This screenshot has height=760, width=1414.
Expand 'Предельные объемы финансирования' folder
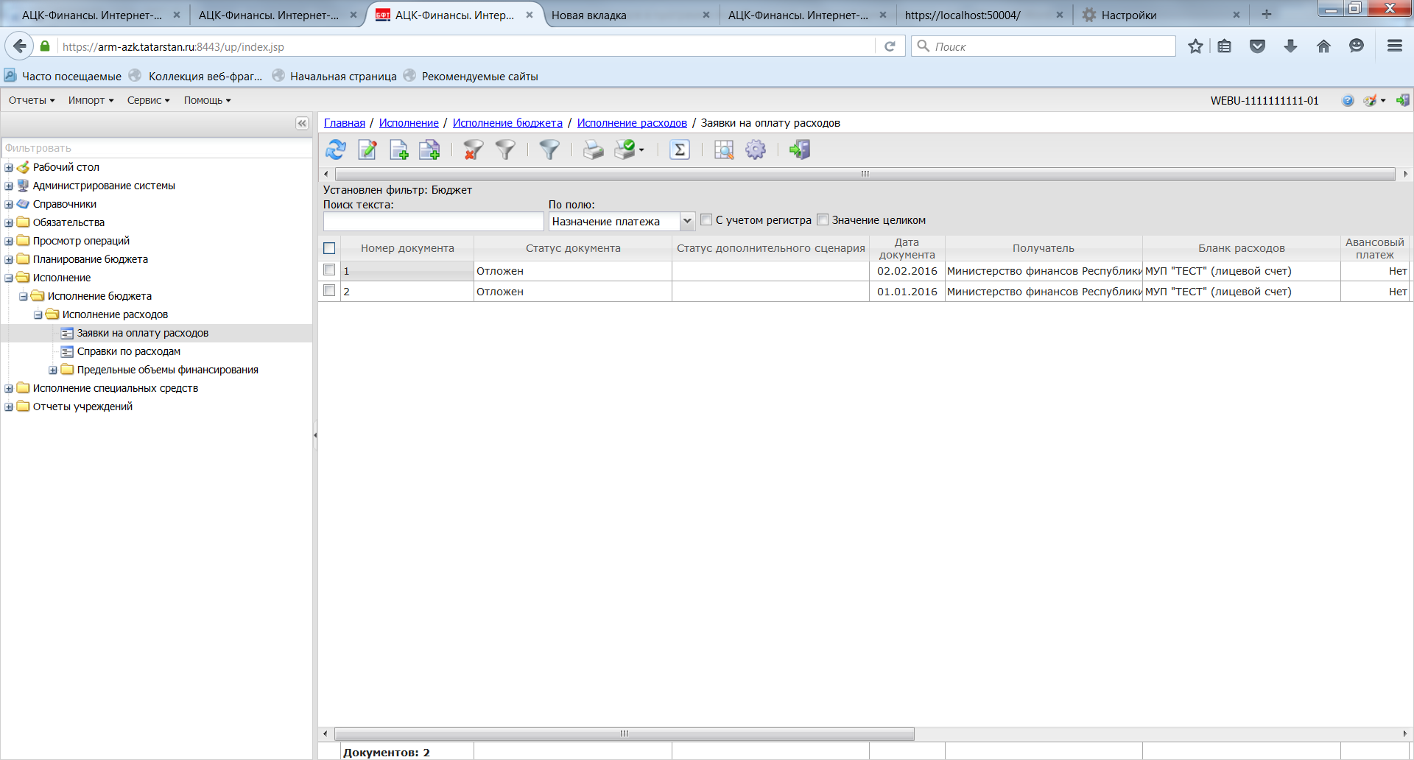tap(53, 370)
